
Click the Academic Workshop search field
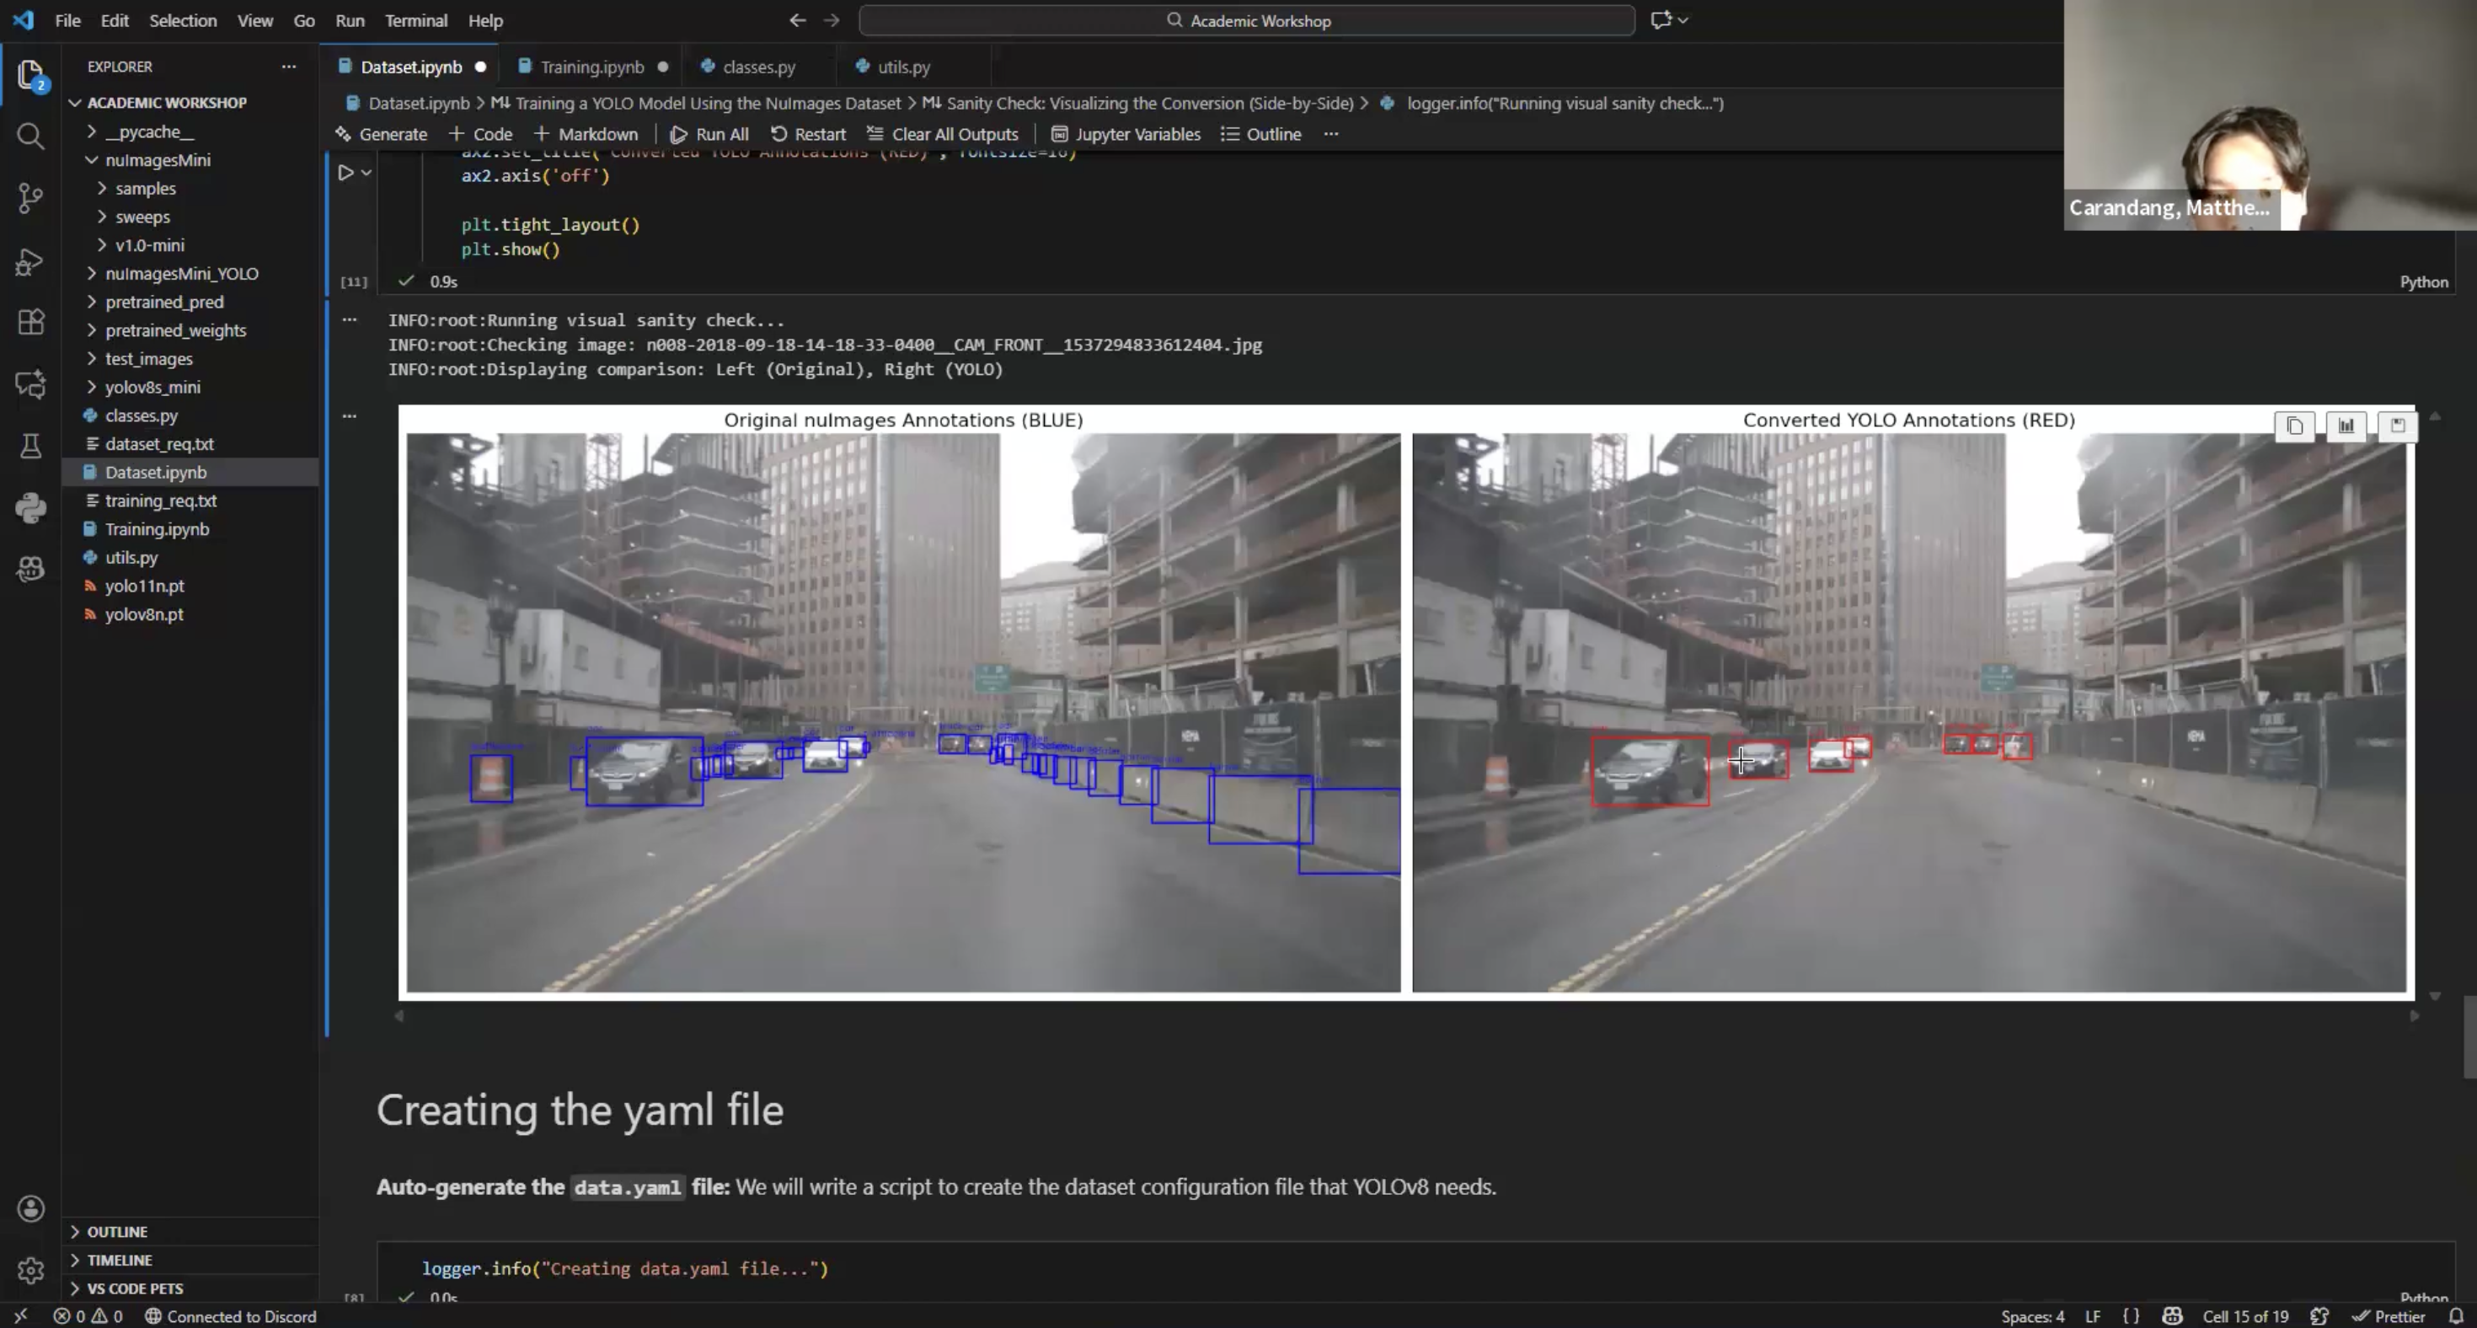point(1246,20)
